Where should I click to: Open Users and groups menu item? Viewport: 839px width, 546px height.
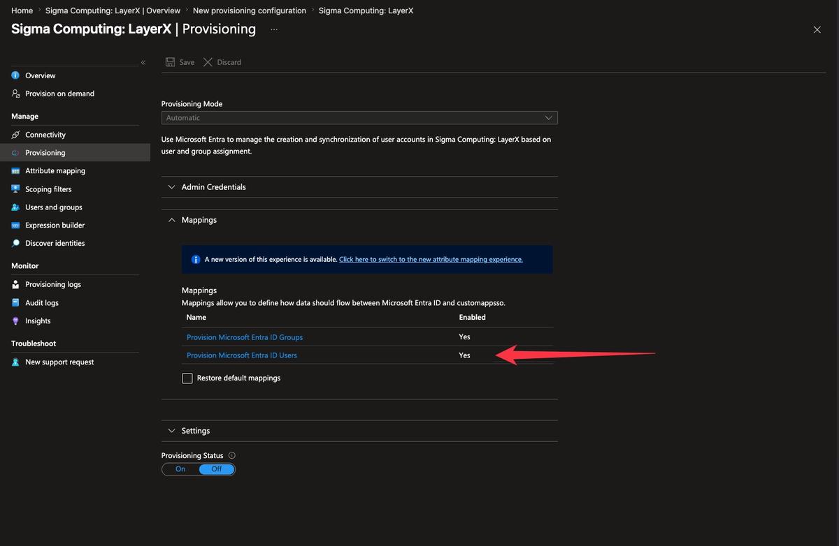click(54, 207)
